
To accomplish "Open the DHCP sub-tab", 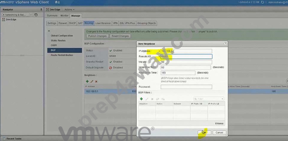I will [x=72, y=23].
